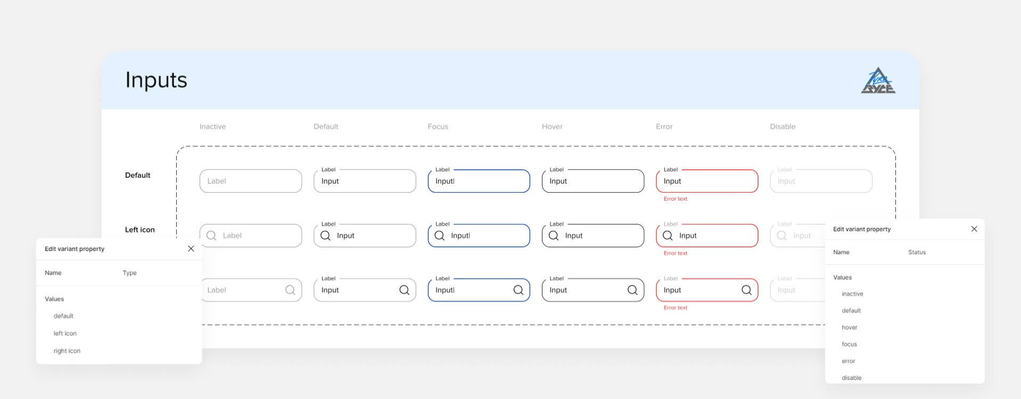The width and height of the screenshot is (1021, 399).
Task: Click the Default row Error input field
Action: click(707, 181)
